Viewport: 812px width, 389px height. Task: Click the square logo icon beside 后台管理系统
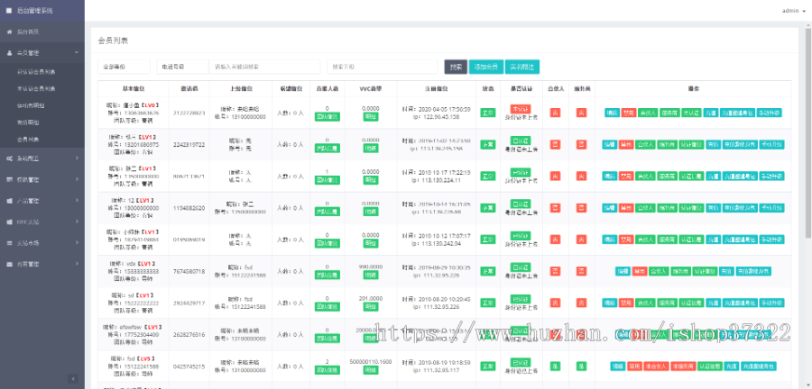tap(9, 10)
